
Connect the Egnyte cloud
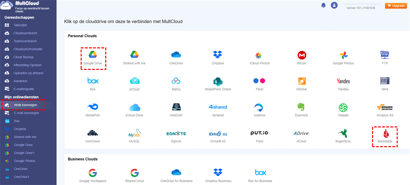coord(176,136)
